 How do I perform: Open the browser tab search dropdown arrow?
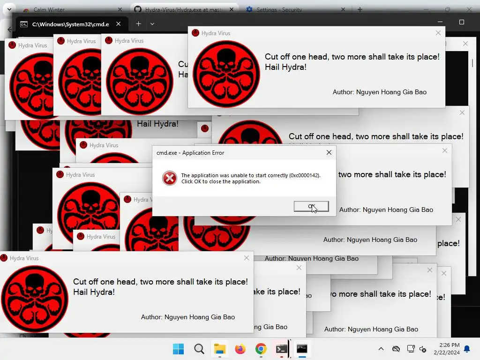9,9
